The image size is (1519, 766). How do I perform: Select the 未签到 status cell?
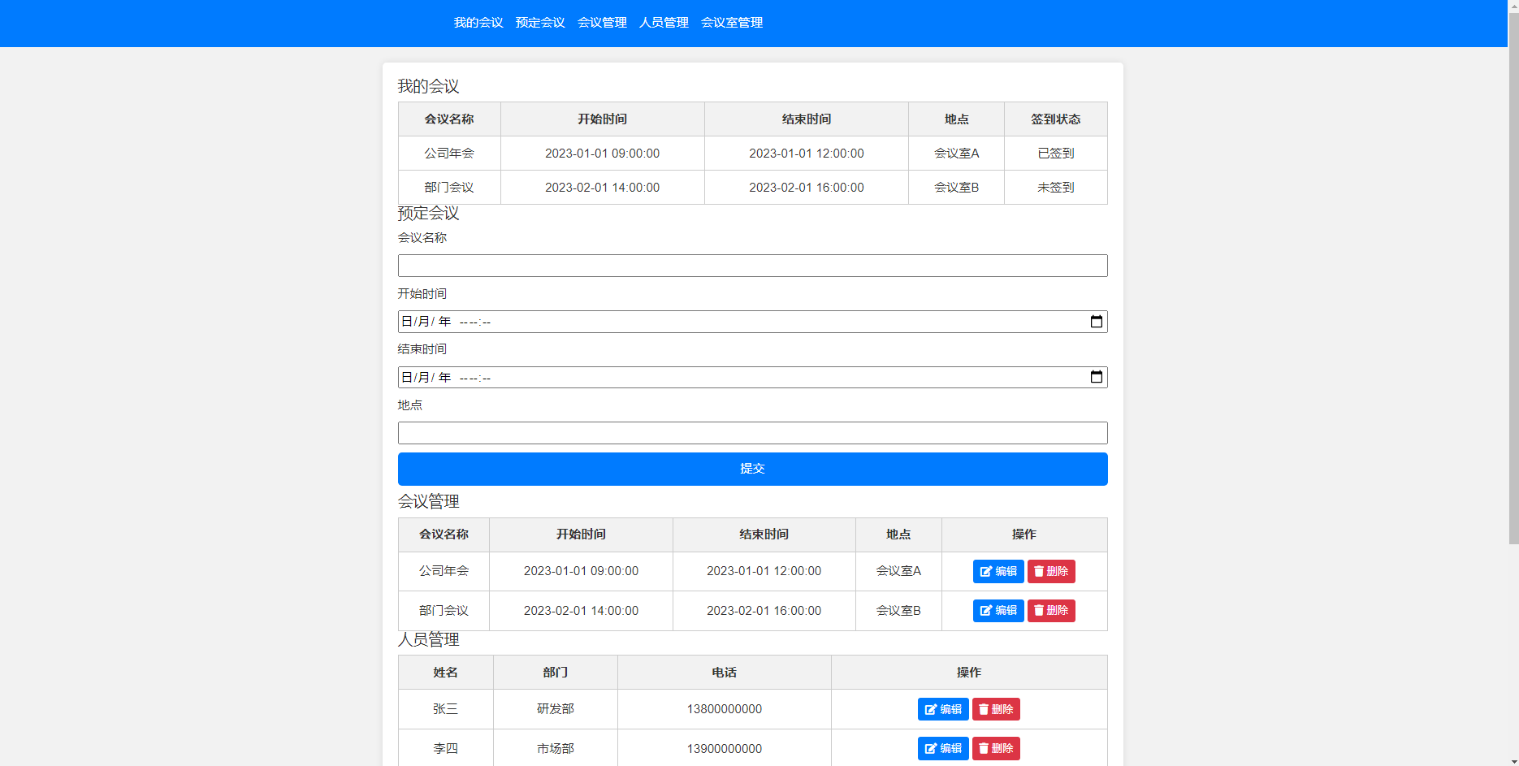(1055, 187)
